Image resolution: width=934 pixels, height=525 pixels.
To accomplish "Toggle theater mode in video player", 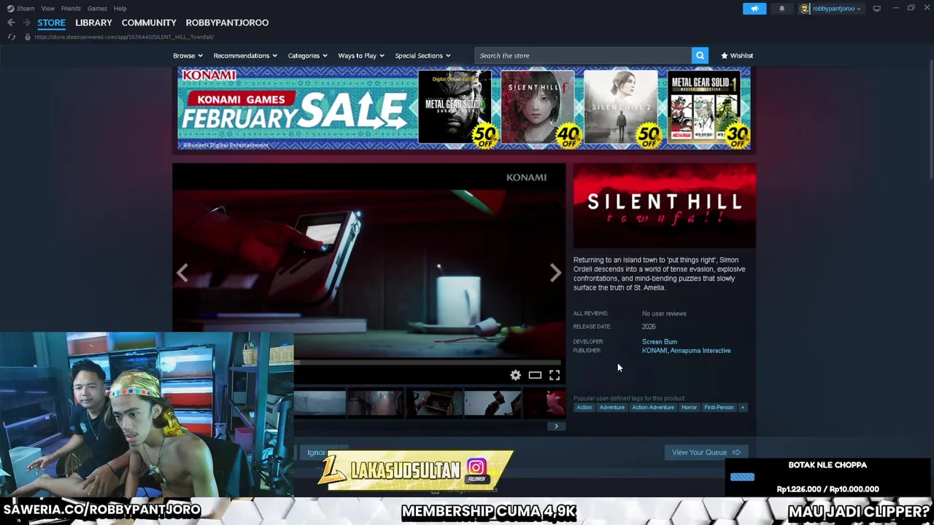I will pos(535,375).
